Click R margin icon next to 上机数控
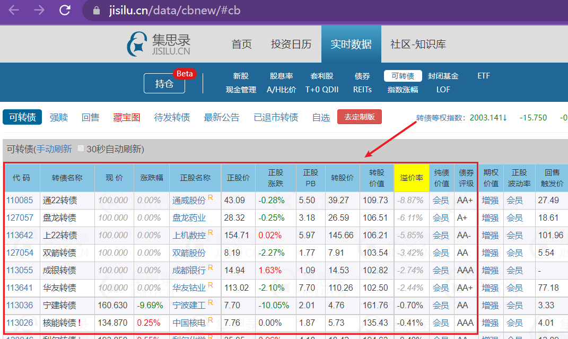Viewport: 568px width, 339px height. tap(211, 232)
